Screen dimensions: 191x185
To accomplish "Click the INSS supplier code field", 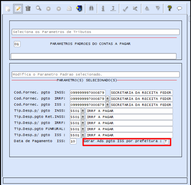I will (x=88, y=93).
